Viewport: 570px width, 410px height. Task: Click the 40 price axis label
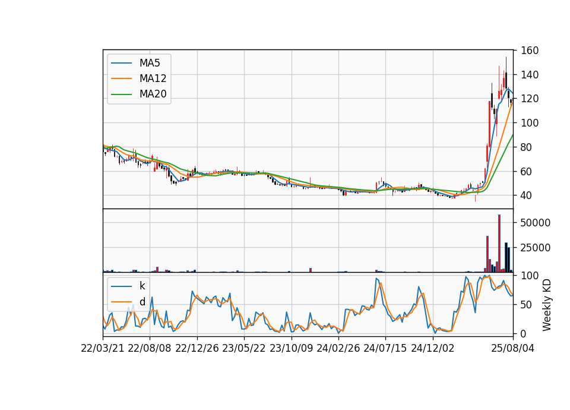527,195
